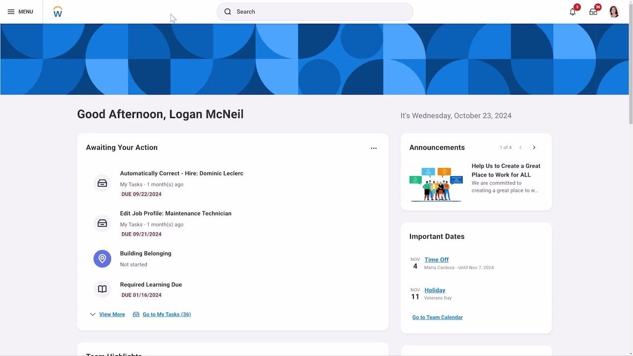This screenshot has height=356, width=633.
Task: Open Help Us to Create a Great Place announcement
Action: click(x=506, y=171)
